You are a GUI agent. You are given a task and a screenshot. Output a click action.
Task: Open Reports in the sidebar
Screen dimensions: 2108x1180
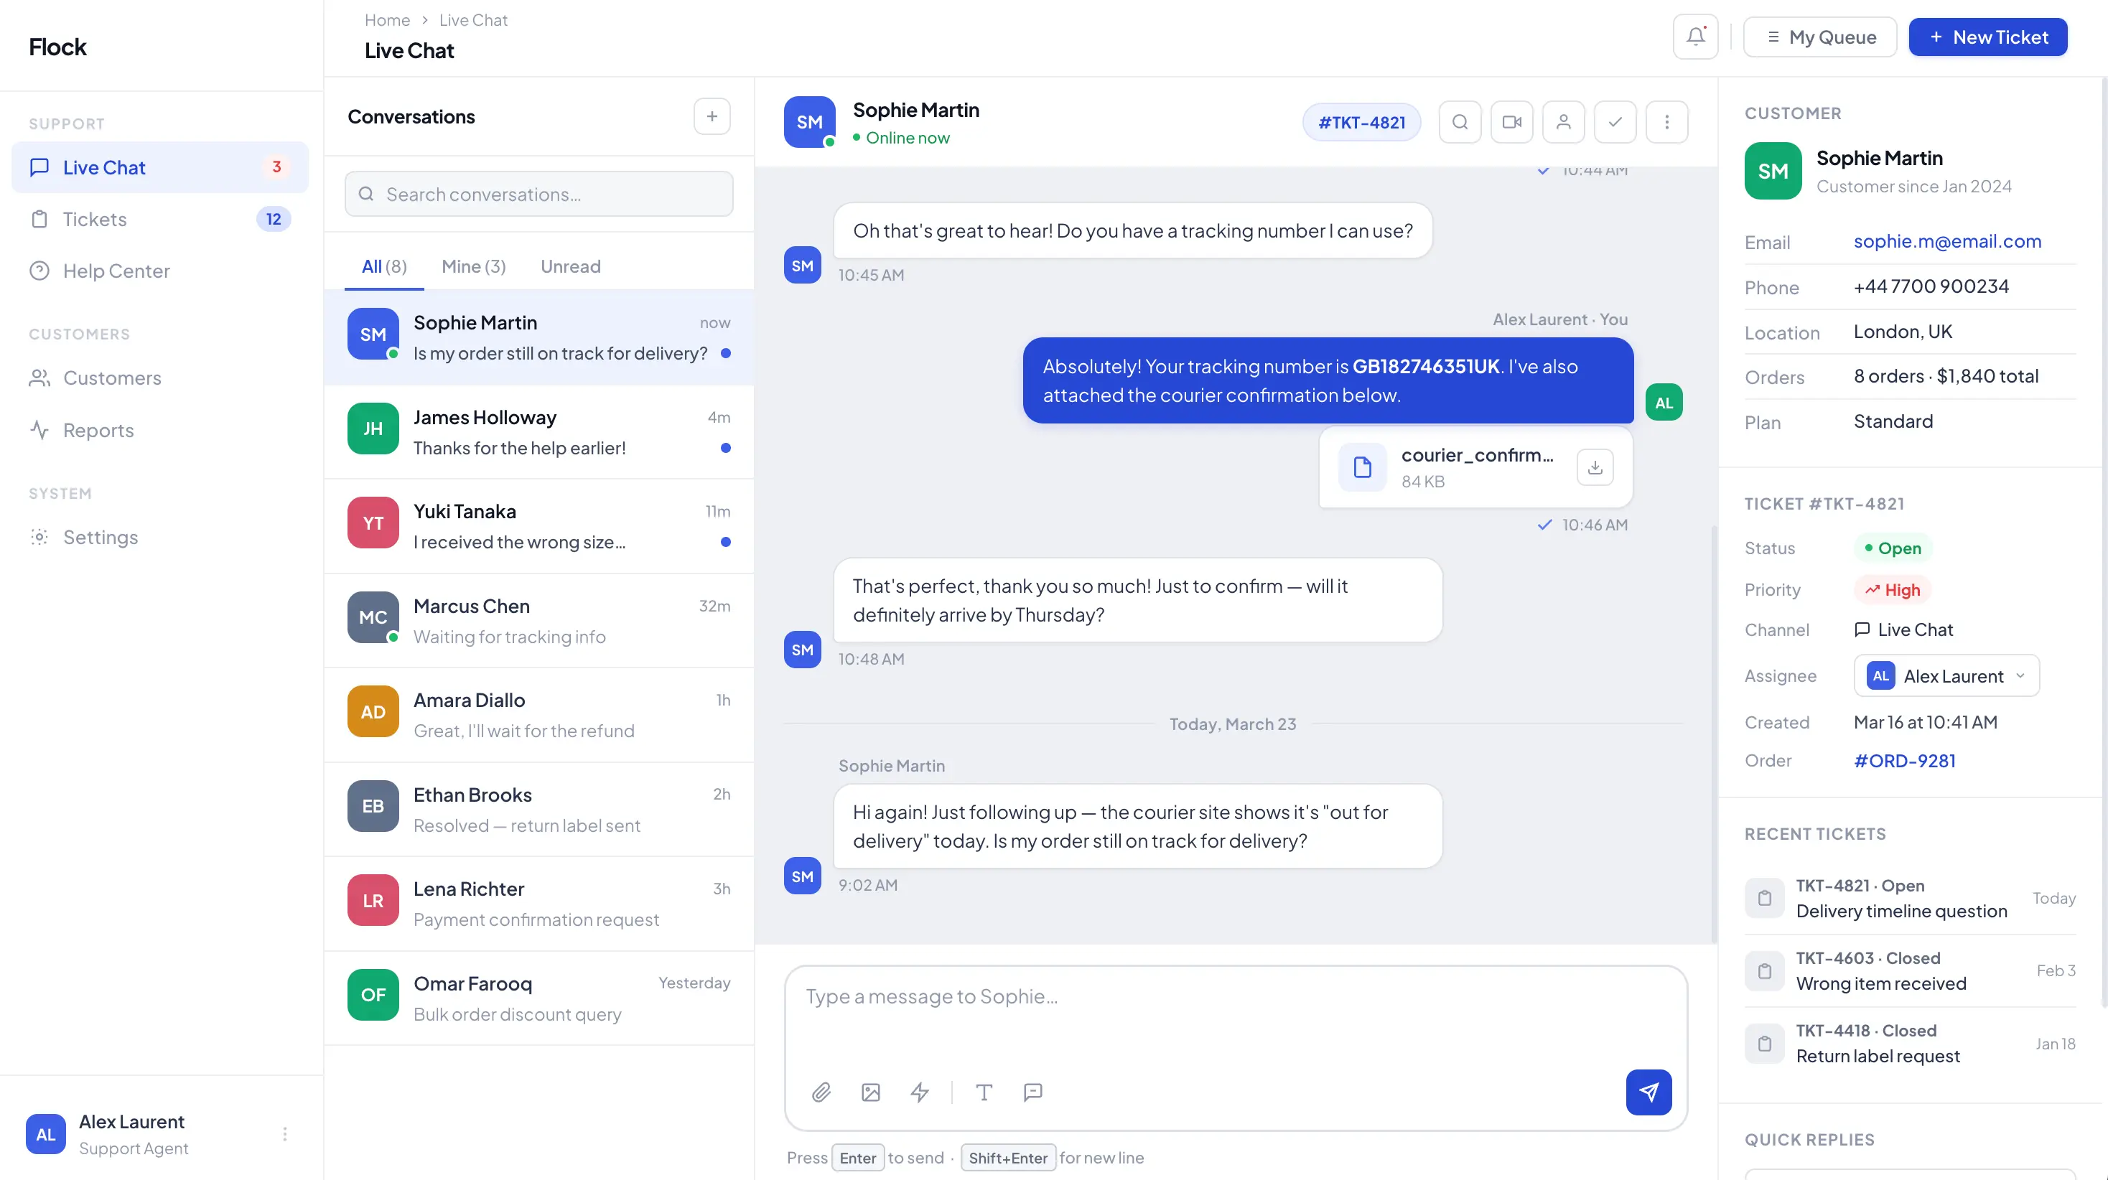tap(160, 431)
